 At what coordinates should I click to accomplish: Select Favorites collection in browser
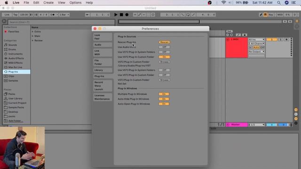tap(14, 31)
